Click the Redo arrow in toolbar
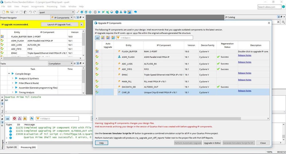 [x=34, y=12]
